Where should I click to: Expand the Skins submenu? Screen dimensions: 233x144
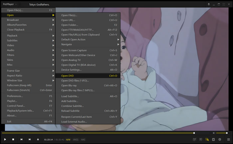pyautogui.click(x=28, y=60)
